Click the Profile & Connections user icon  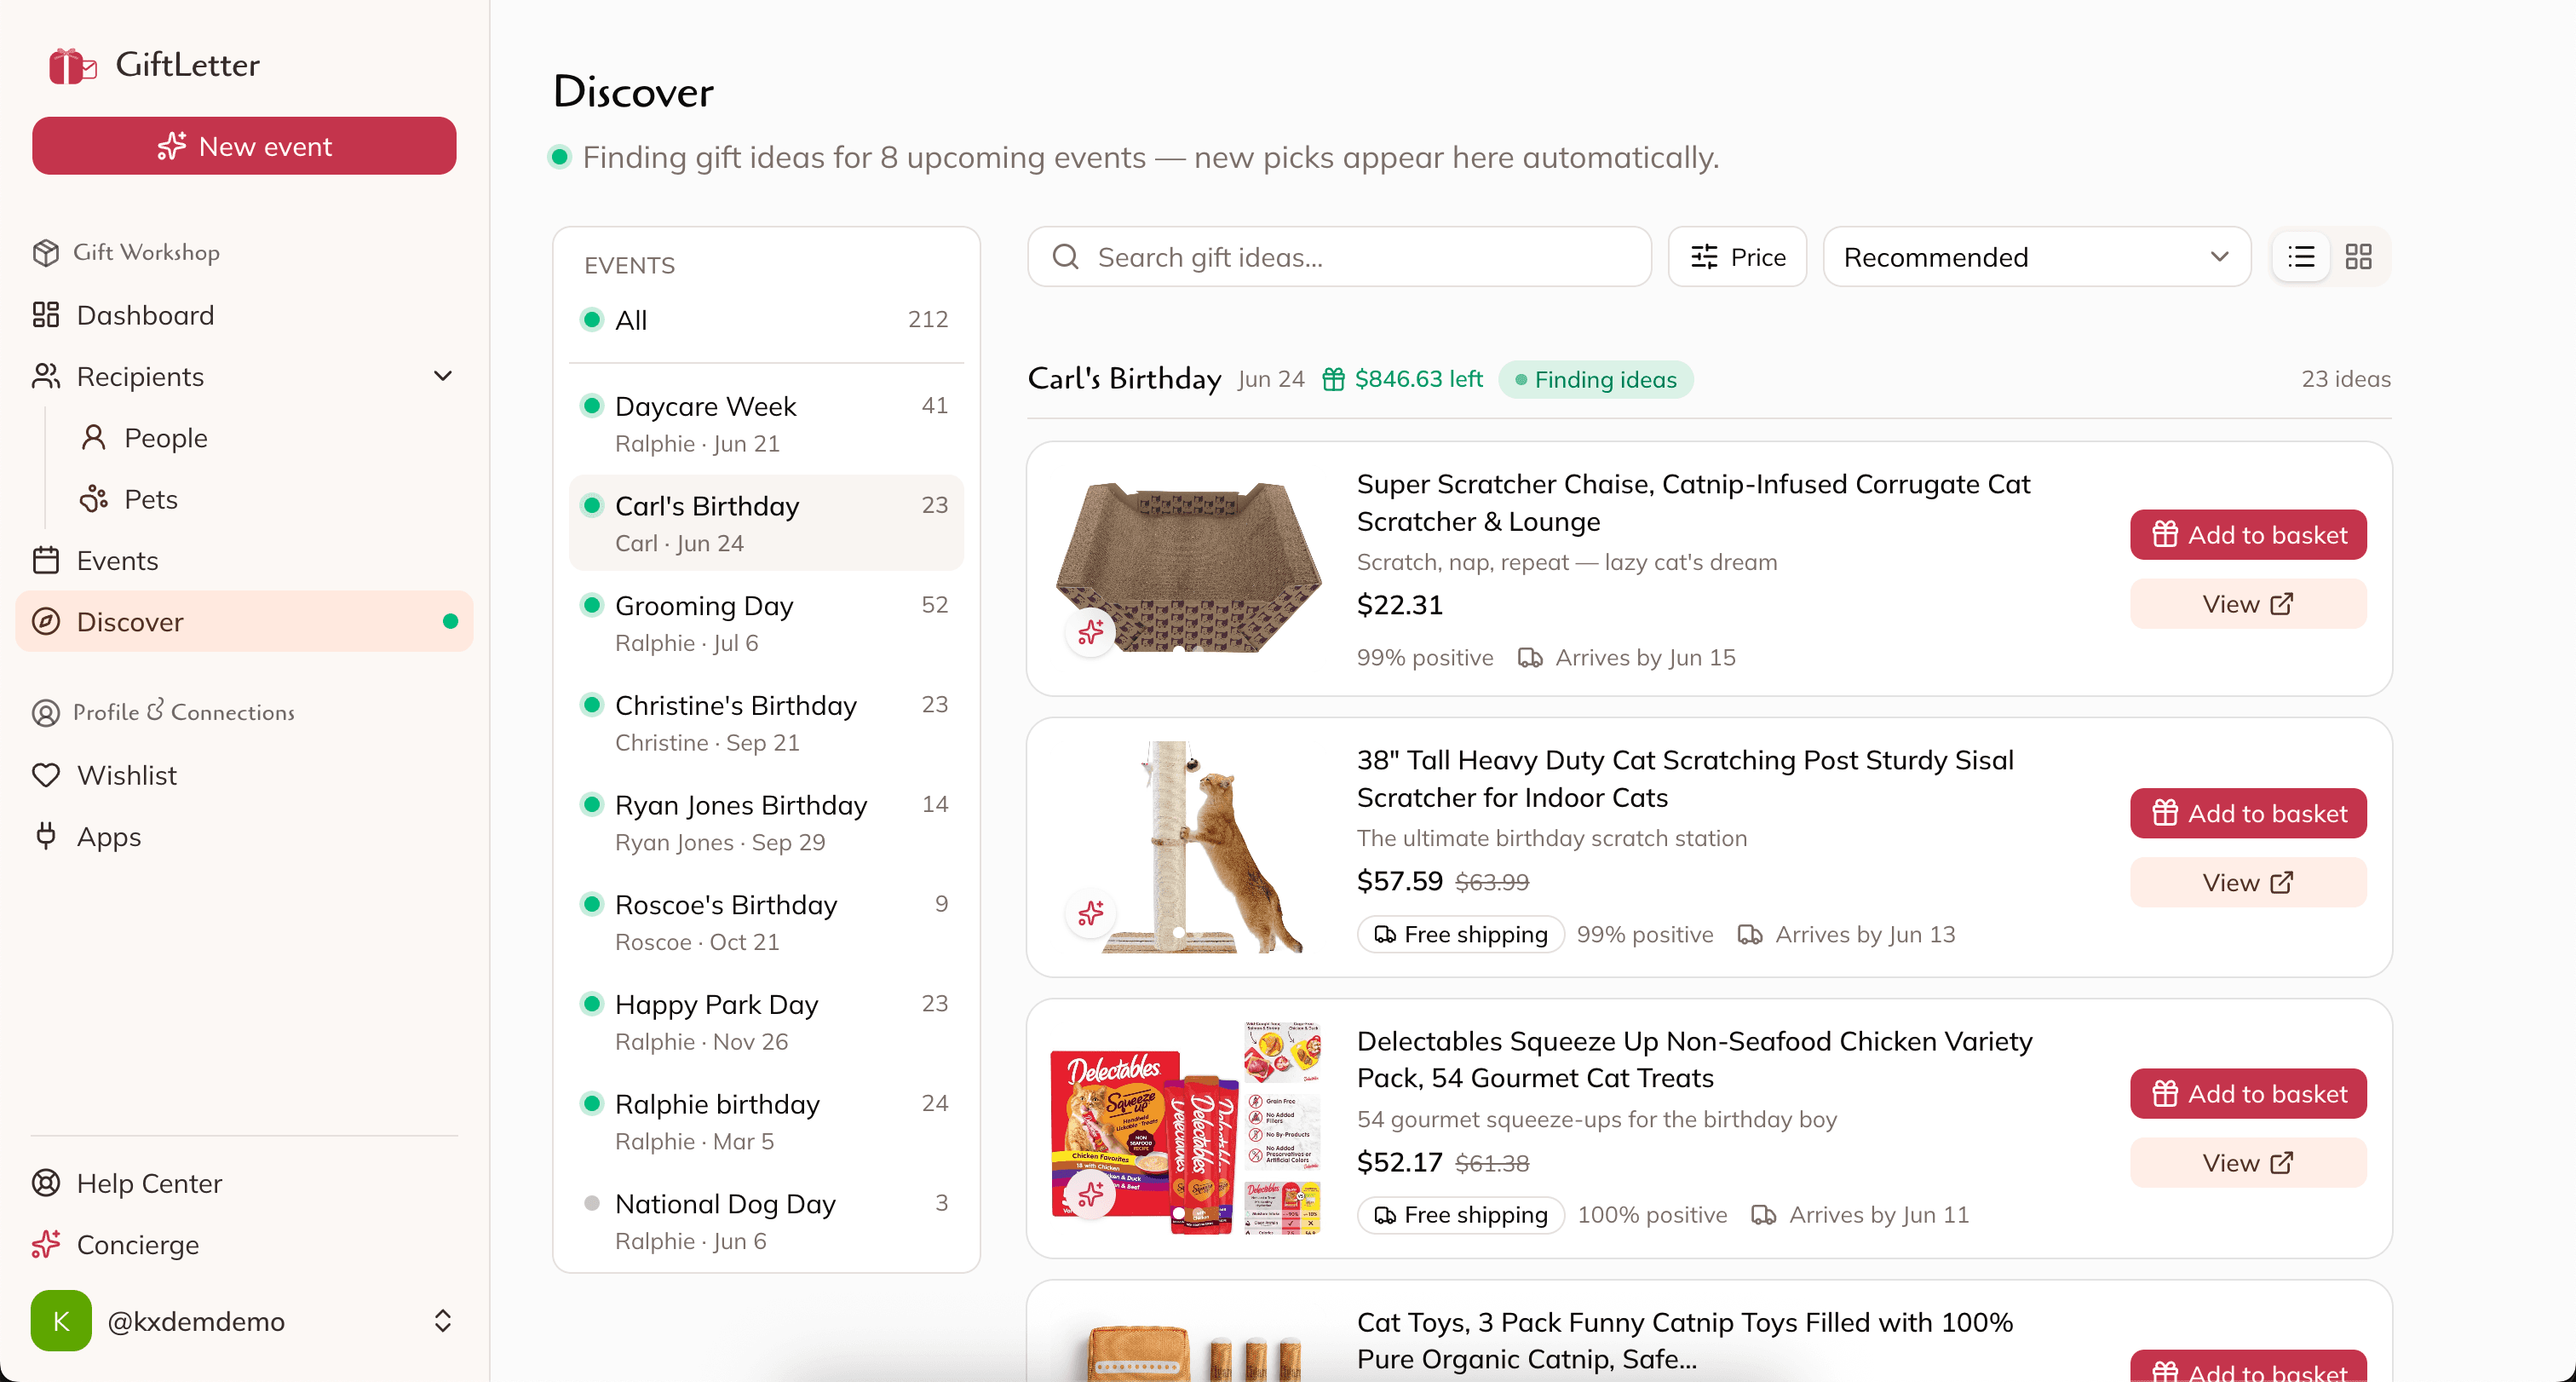(46, 712)
